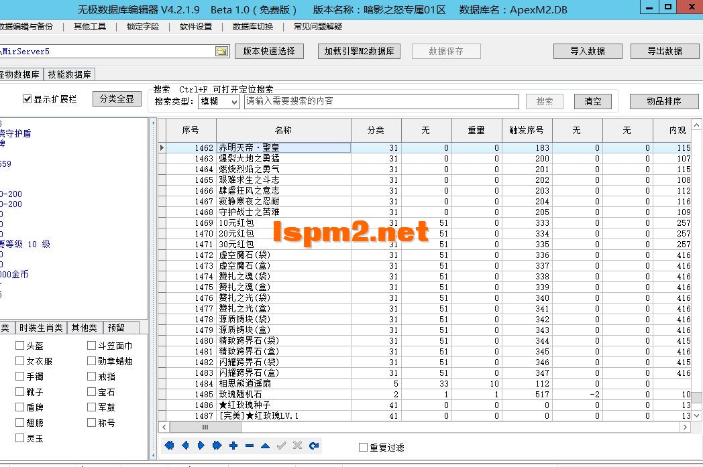The height and width of the screenshot is (467, 703).
Task: Enable the 灵玉 checkbox
Action: 19,438
